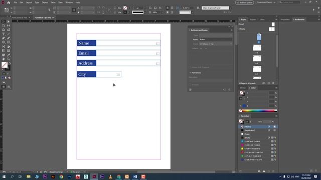
Task: Open the object style dropdown (Basic Graphics Frame)
Action: [x=231, y=8]
